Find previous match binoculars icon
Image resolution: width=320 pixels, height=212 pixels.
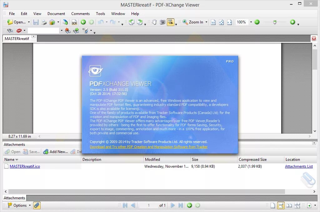pyautogui.click(x=67, y=31)
